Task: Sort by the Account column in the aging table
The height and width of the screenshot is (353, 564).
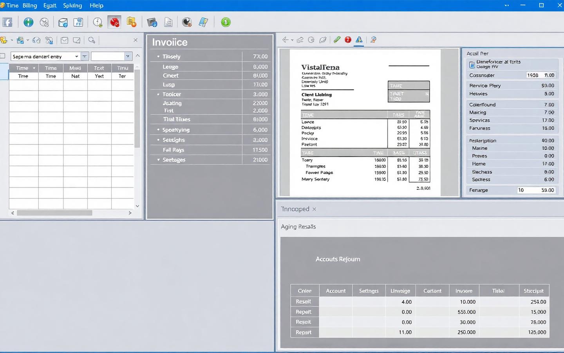Action: point(336,291)
